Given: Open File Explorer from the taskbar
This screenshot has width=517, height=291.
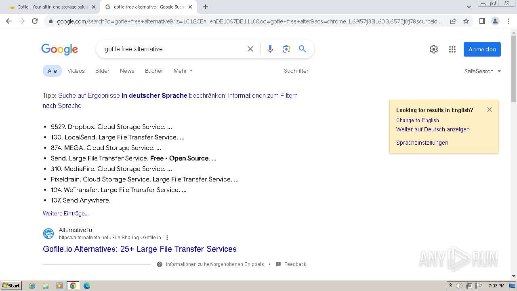Looking at the screenshot, I should click(46, 286).
